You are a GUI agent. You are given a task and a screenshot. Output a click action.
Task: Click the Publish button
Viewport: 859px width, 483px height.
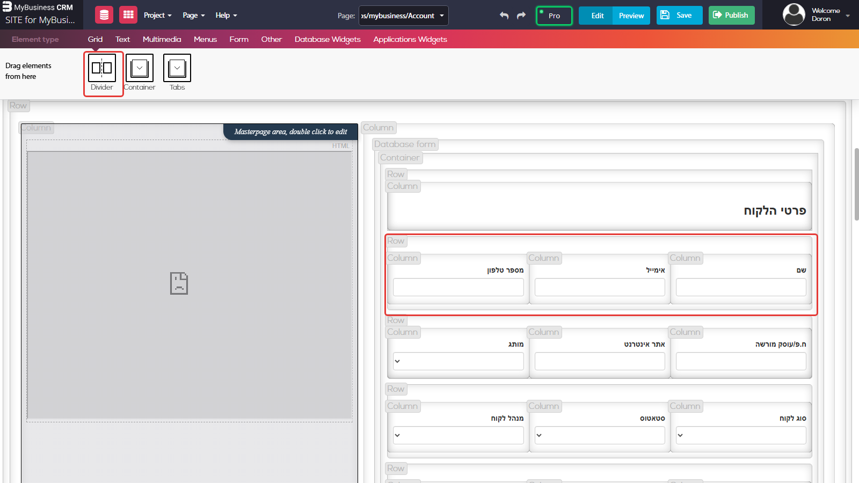pyautogui.click(x=731, y=16)
